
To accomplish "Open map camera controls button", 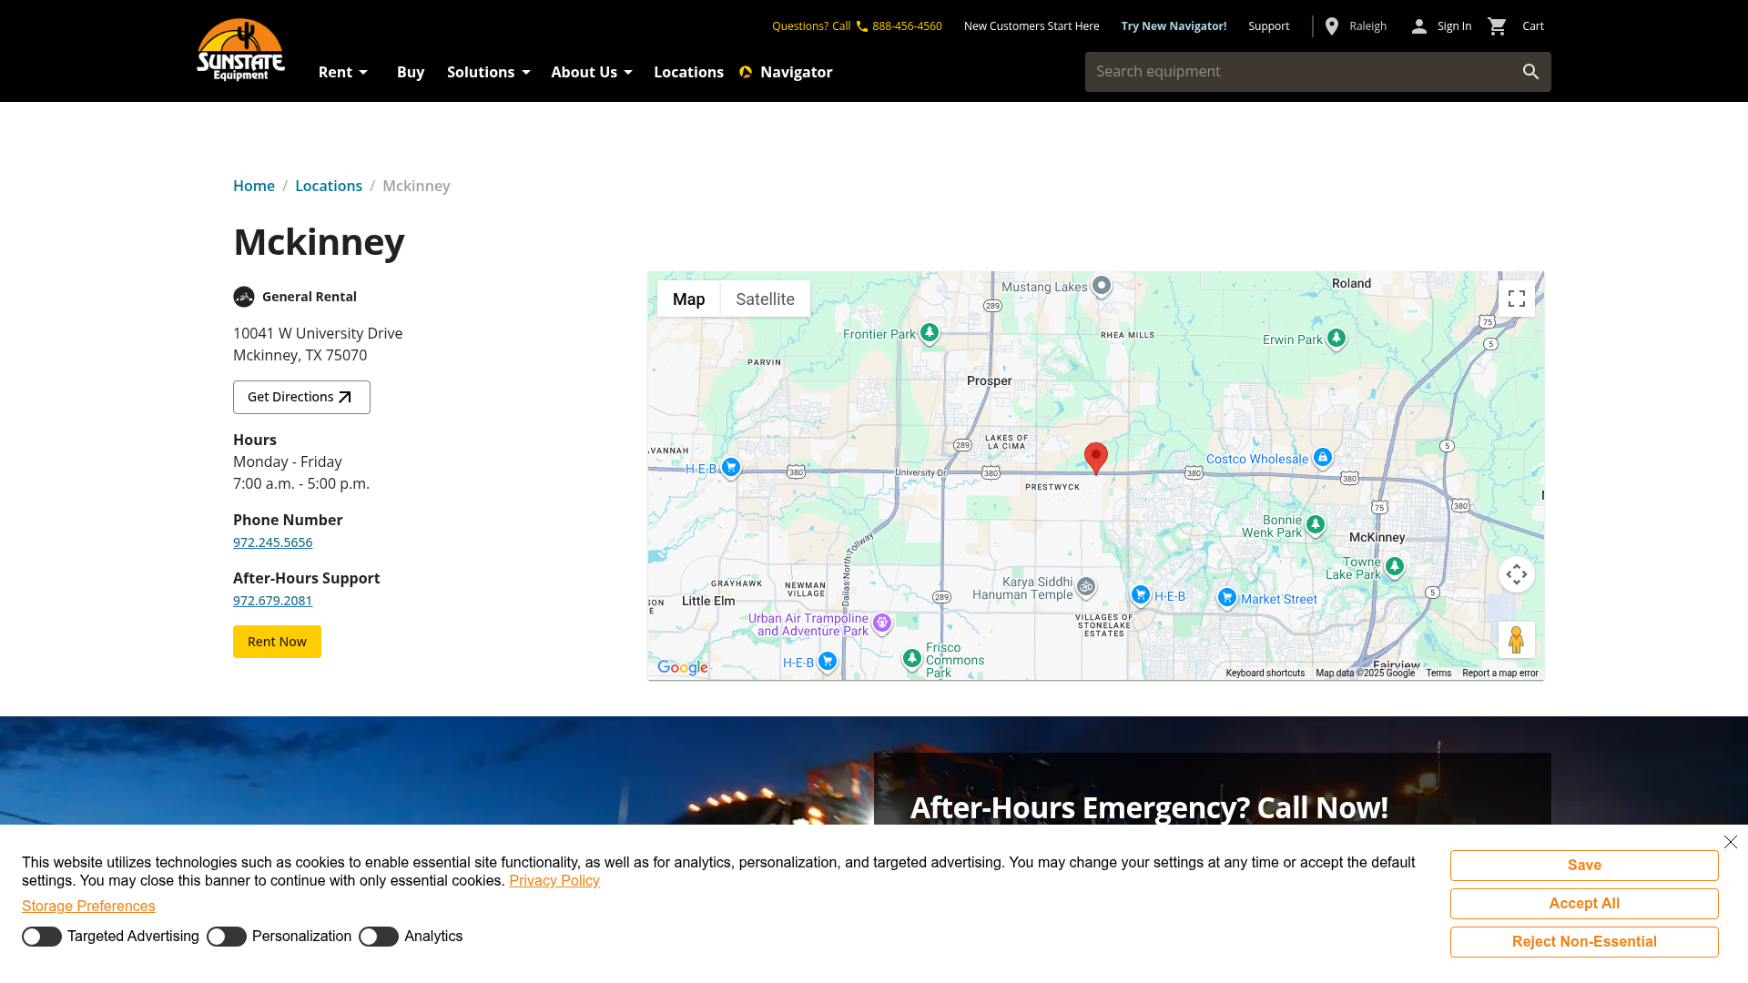I will pos(1516,574).
